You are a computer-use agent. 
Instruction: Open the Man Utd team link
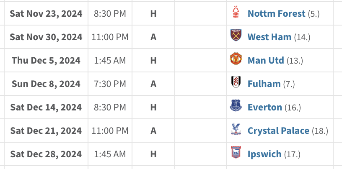coord(266,60)
